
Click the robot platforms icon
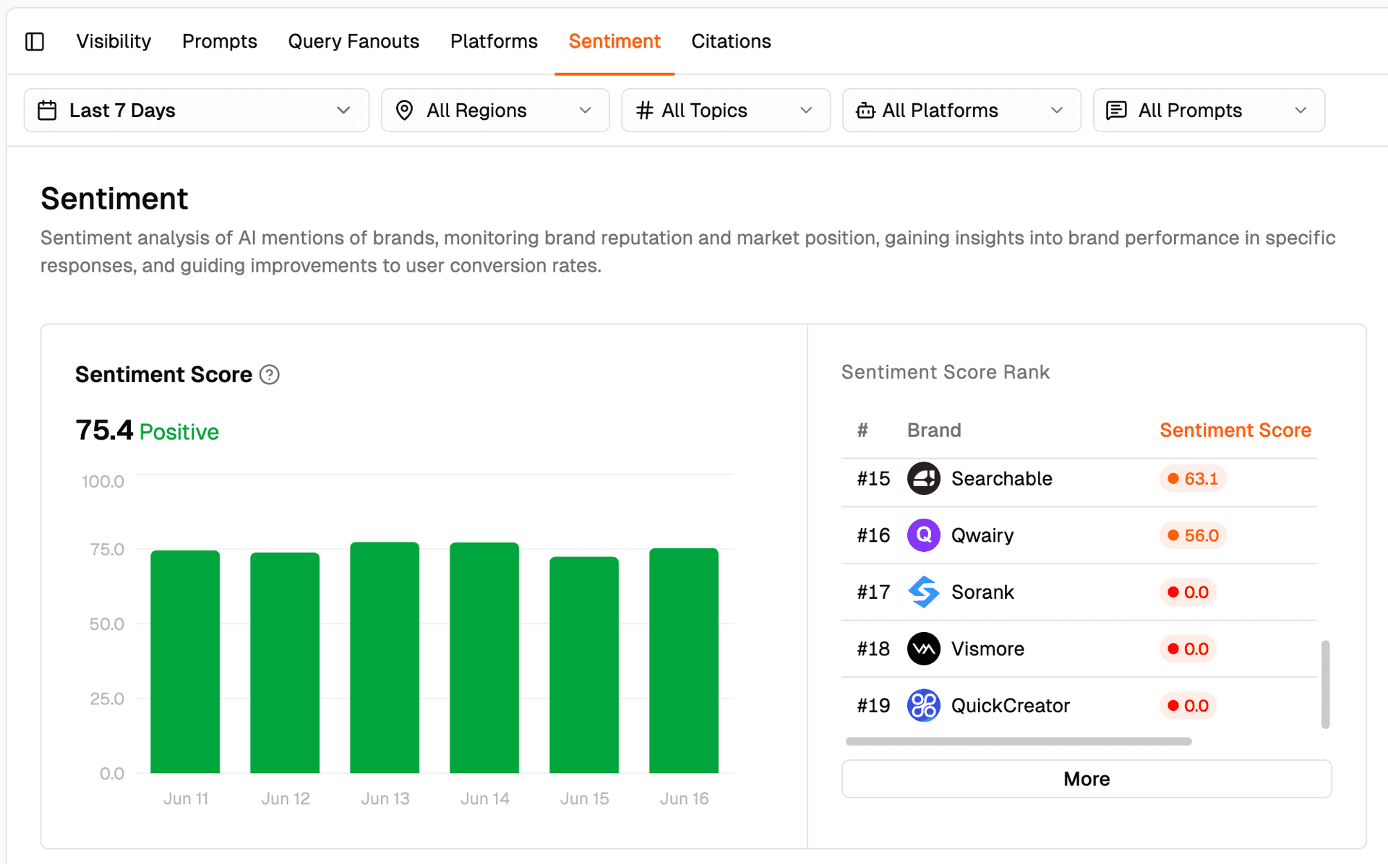(x=865, y=111)
